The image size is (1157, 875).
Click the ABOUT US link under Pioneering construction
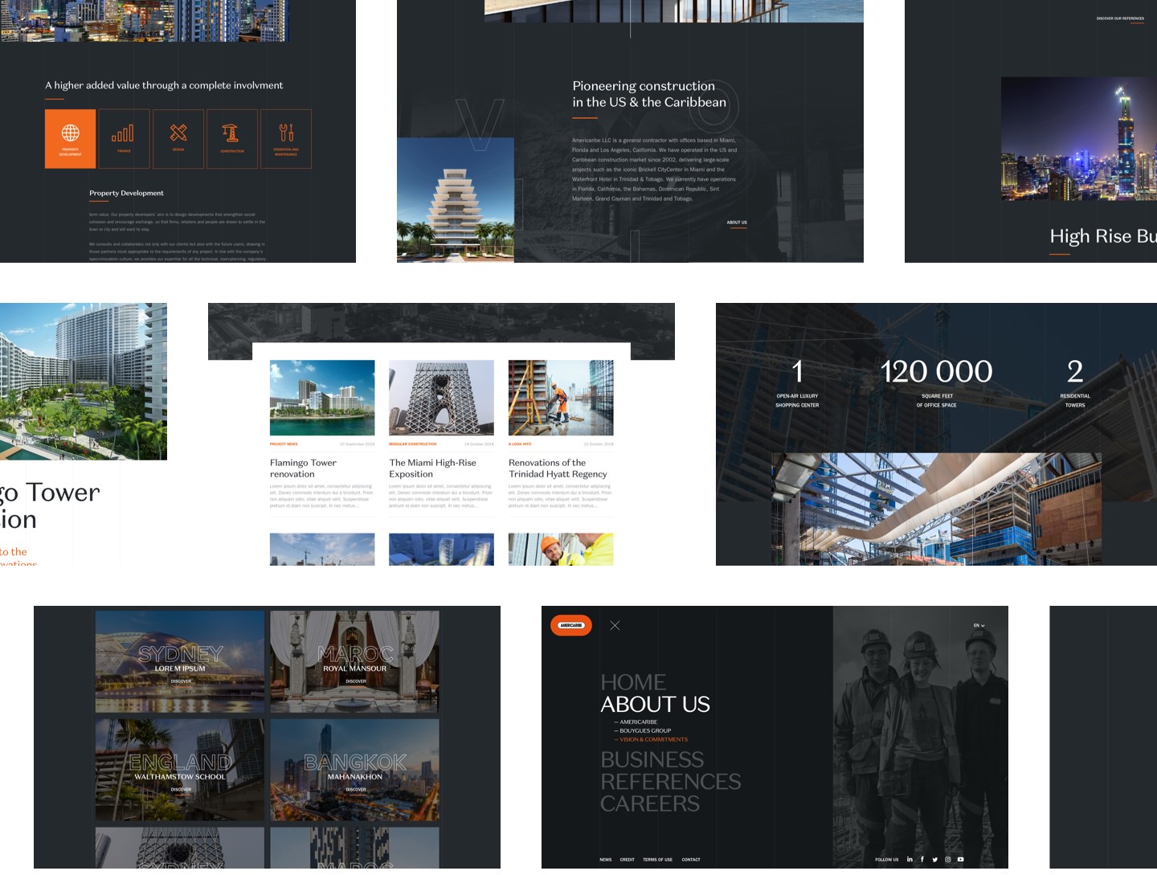[737, 223]
